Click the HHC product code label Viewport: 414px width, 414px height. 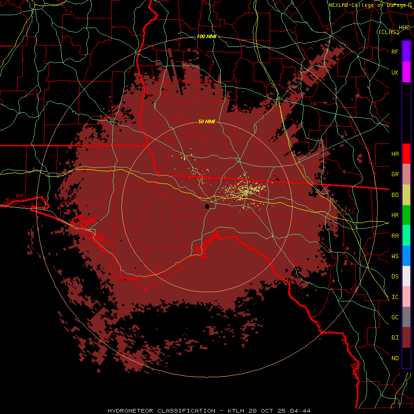[404, 28]
